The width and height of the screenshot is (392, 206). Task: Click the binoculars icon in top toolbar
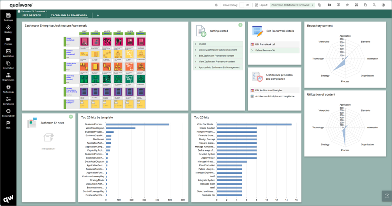[356, 5]
